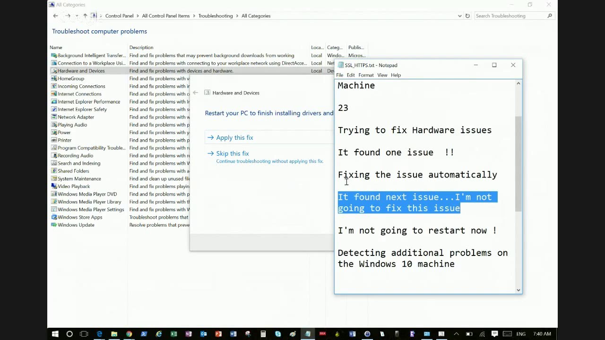Open the Windows Update troubleshooter
This screenshot has width=605, height=340.
pos(76,225)
